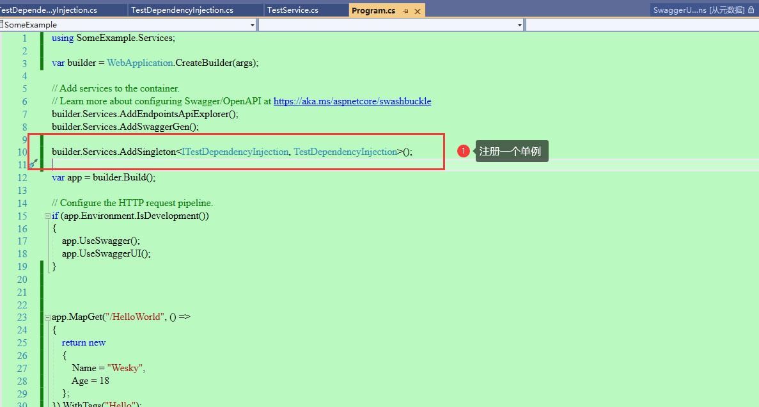Collapse the app.MapGet block on line 23
Viewport: 759px width, 407px height.
click(x=47, y=317)
